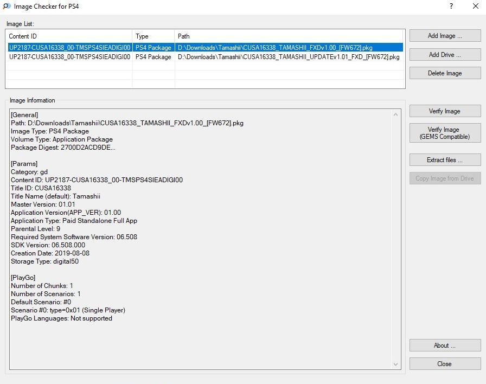The height and width of the screenshot is (384, 486).
Task: Click Required System Software Version line
Action: click(74, 237)
